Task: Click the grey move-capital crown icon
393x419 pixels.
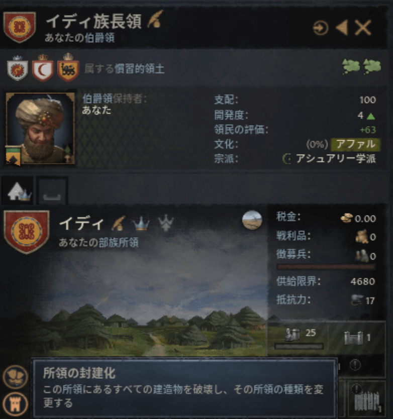Action: (166, 223)
